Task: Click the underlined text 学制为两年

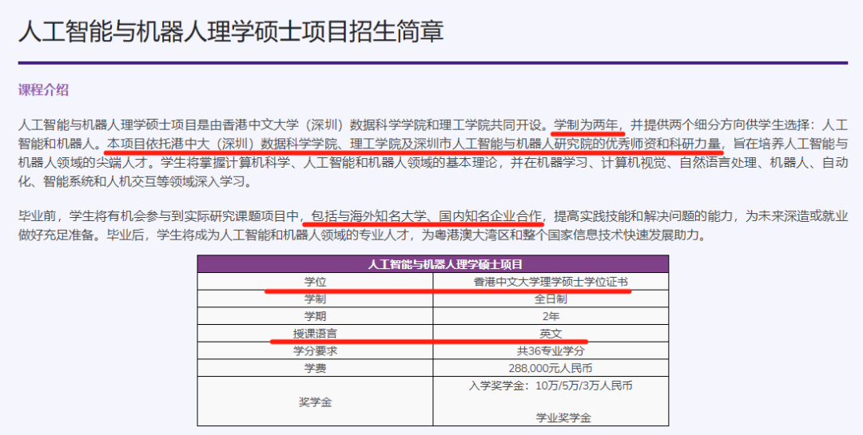Action: (x=587, y=125)
